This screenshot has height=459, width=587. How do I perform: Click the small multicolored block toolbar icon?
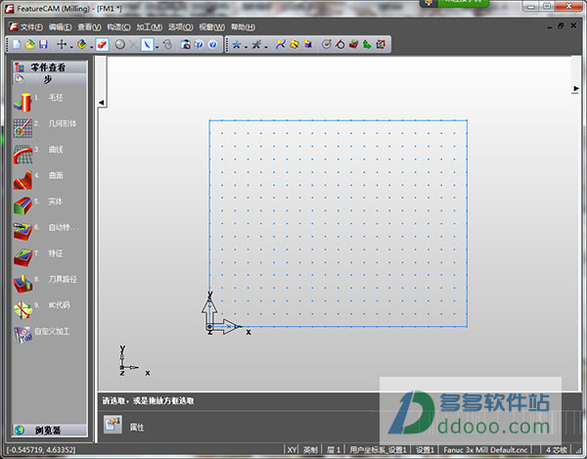tap(308, 45)
